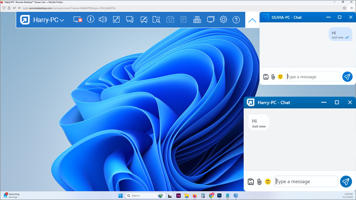Open the Windows Start menu on the taskbar
356x200 pixels.
point(120,196)
